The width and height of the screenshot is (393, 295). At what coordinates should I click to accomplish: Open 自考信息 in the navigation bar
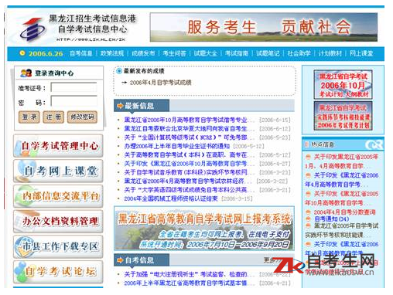(81, 53)
